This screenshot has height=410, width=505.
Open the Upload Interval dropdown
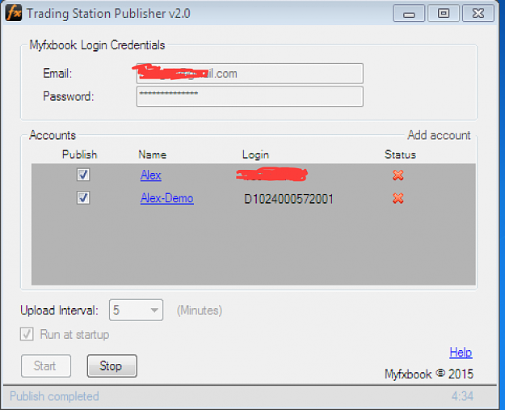click(136, 310)
